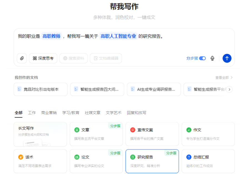The image size is (250, 174).
Task: Toggle the 分步骤 switch off
Action: 202,58
